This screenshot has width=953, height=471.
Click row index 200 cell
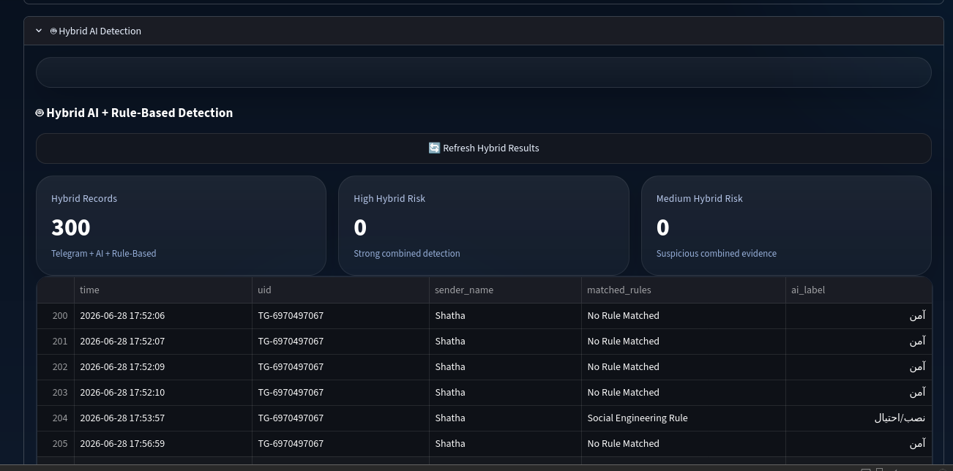(x=56, y=316)
